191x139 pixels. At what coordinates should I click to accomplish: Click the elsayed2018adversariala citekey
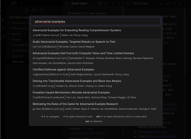click(x=50, y=58)
